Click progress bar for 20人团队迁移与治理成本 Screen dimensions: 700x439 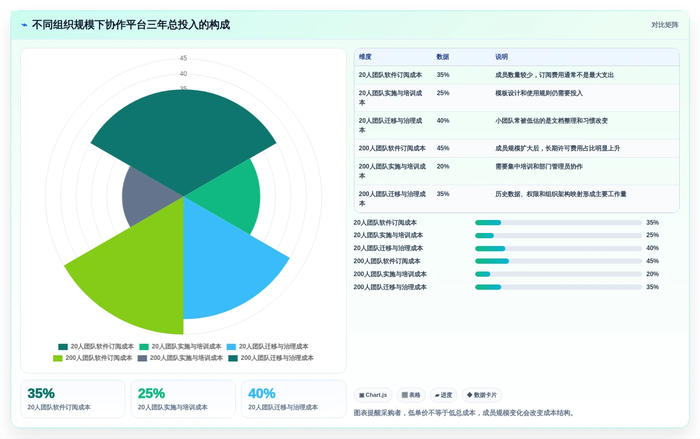558,249
